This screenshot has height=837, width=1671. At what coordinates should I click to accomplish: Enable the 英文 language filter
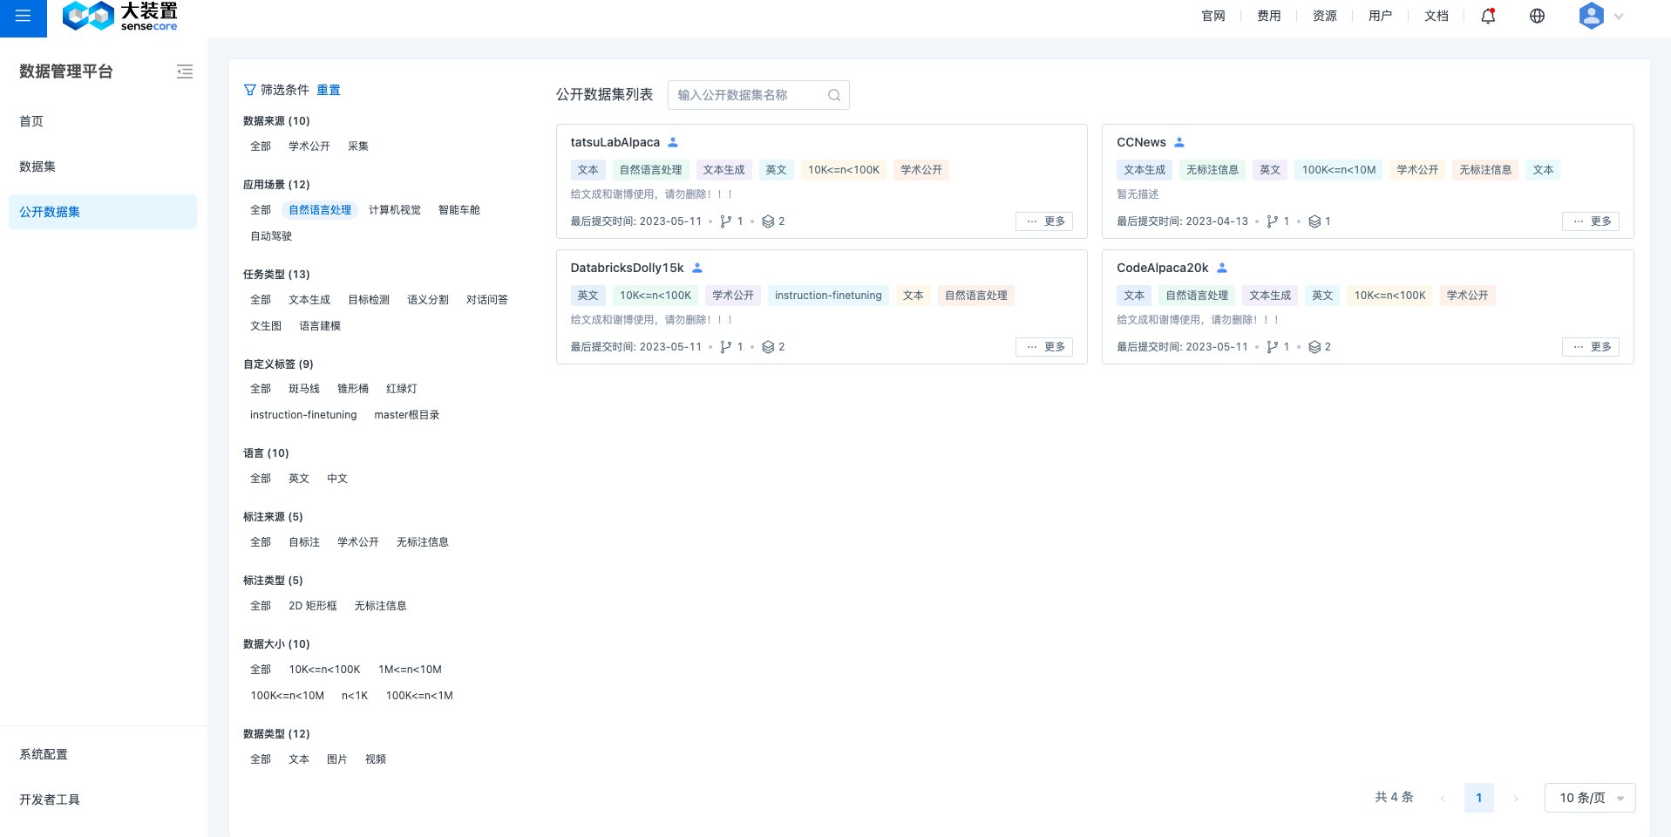pyautogui.click(x=298, y=479)
